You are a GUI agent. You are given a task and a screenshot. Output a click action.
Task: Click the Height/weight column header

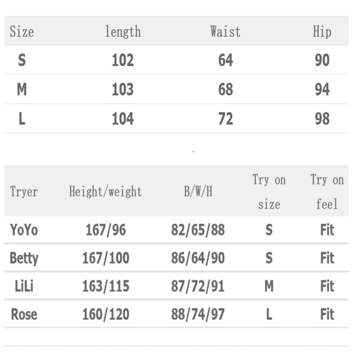105,192
